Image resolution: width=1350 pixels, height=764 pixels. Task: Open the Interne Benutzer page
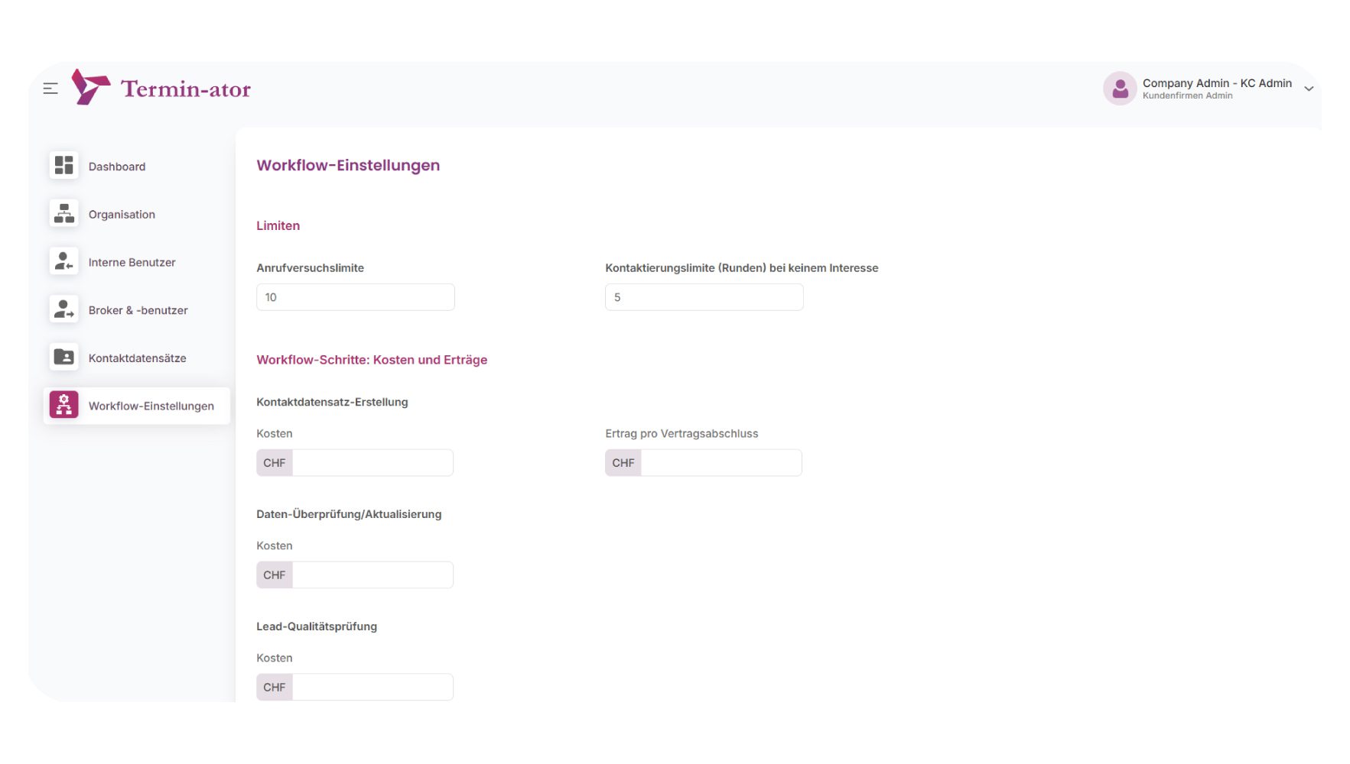pyautogui.click(x=132, y=263)
